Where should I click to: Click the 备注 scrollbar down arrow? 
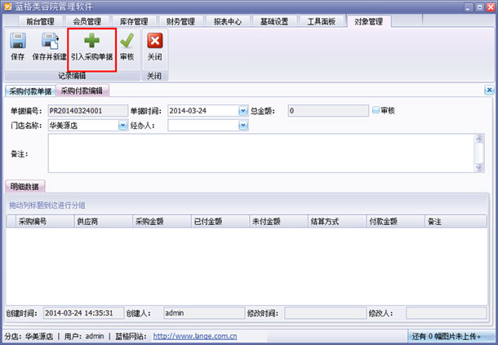pos(479,167)
